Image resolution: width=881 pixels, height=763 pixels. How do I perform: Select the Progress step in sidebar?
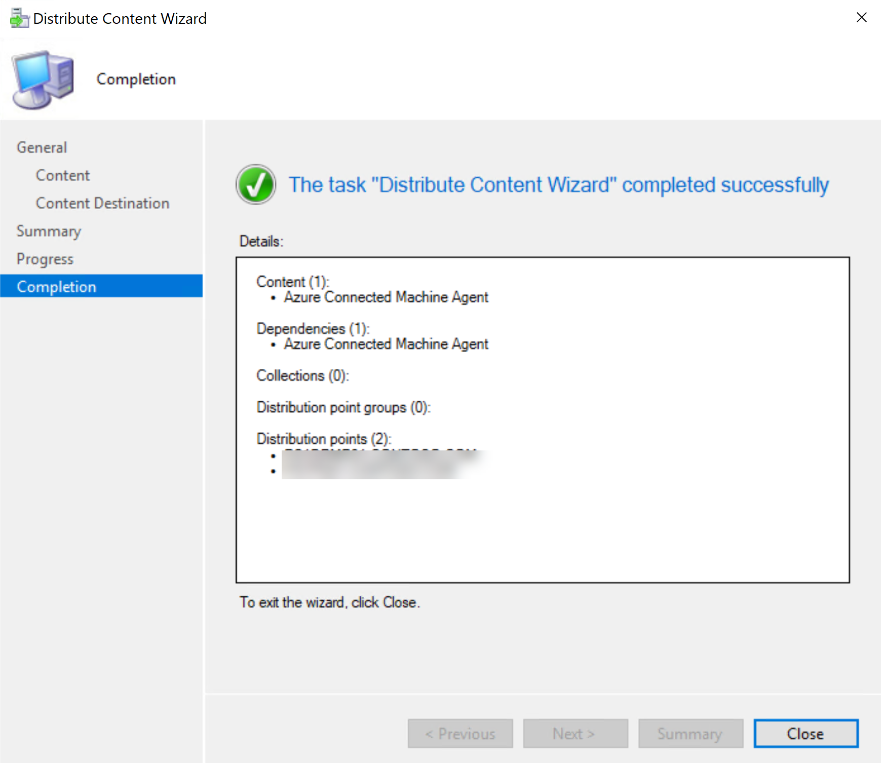[x=45, y=259]
